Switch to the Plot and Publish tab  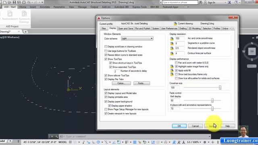pyautogui.click(x=142, y=29)
